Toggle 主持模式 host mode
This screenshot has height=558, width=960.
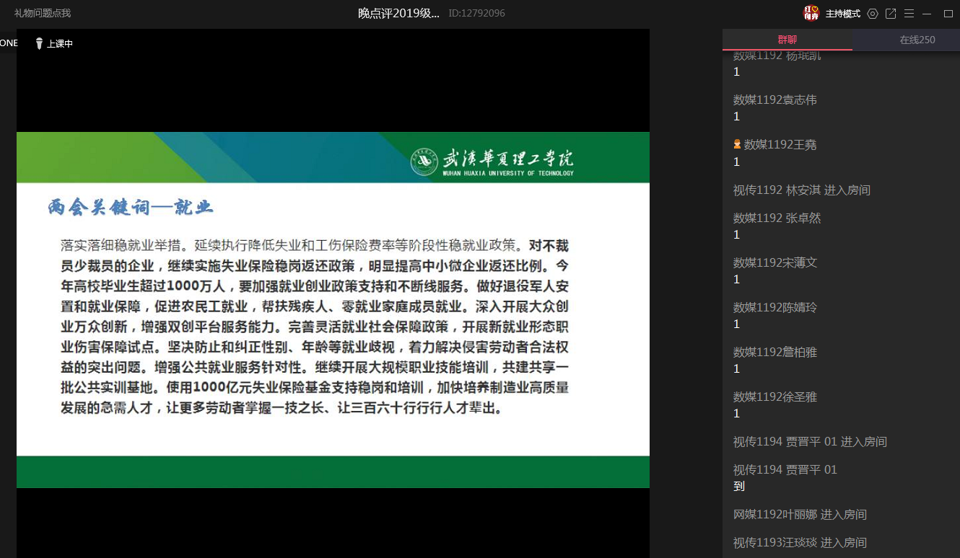point(842,14)
